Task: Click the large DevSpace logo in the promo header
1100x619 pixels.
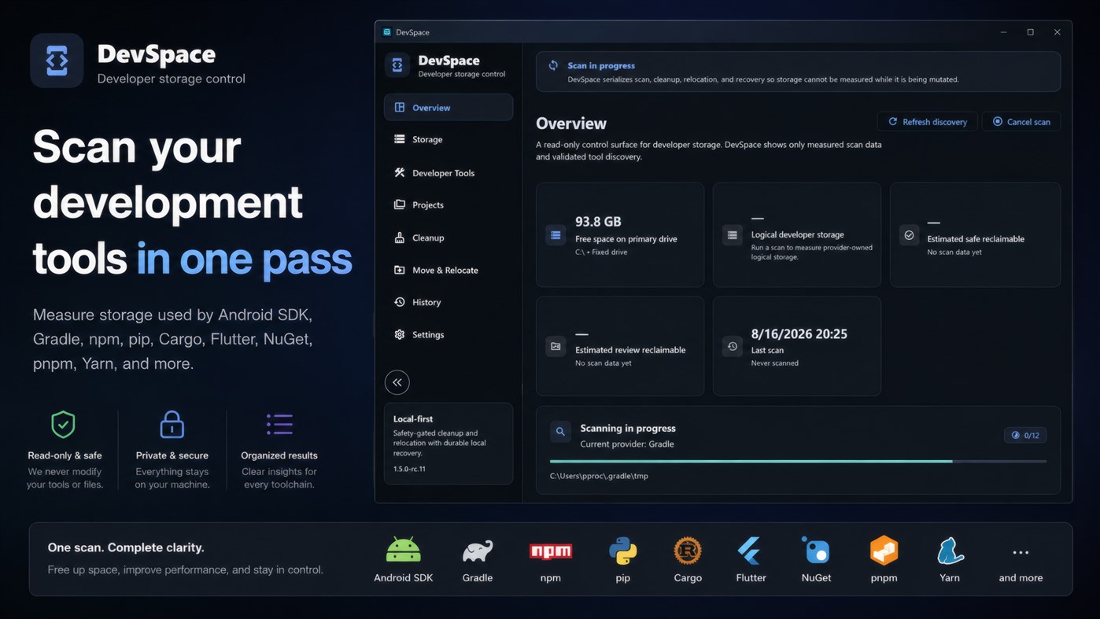Action: coord(57,61)
